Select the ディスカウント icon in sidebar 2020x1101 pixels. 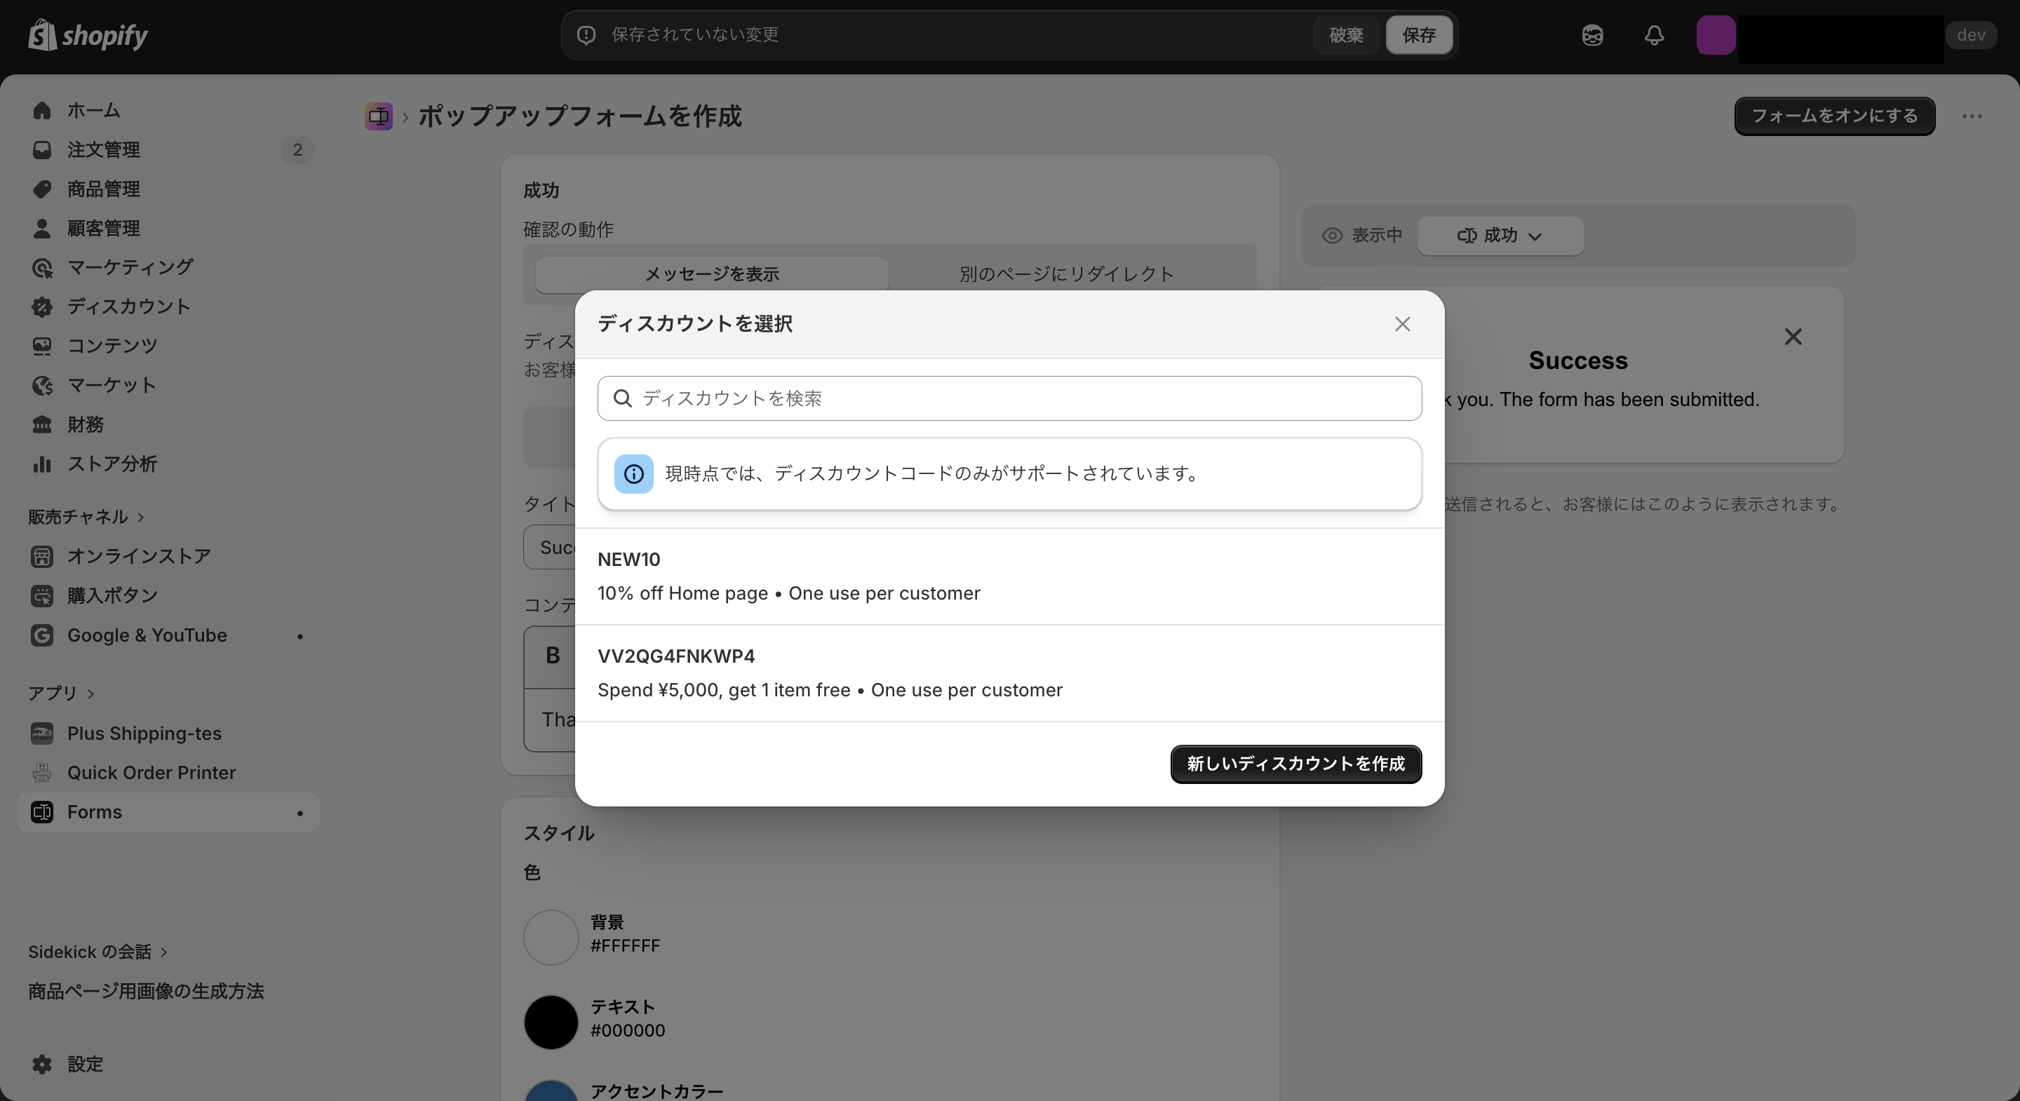pyautogui.click(x=42, y=306)
